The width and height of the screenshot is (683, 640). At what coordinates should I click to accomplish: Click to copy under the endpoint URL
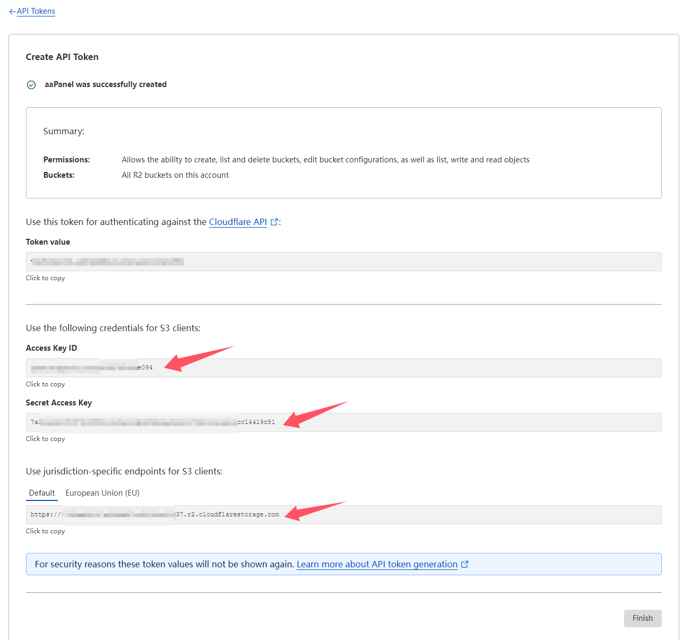point(46,531)
